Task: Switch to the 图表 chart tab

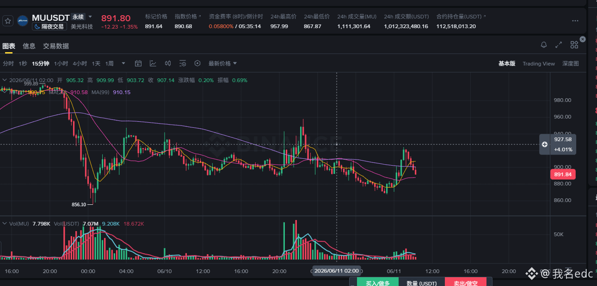Action: pyautogui.click(x=9, y=46)
